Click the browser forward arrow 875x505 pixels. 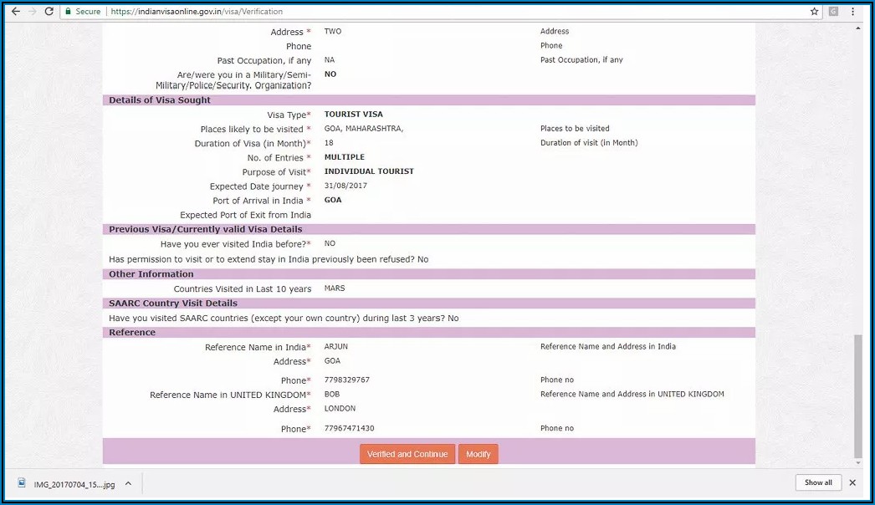pyautogui.click(x=32, y=12)
